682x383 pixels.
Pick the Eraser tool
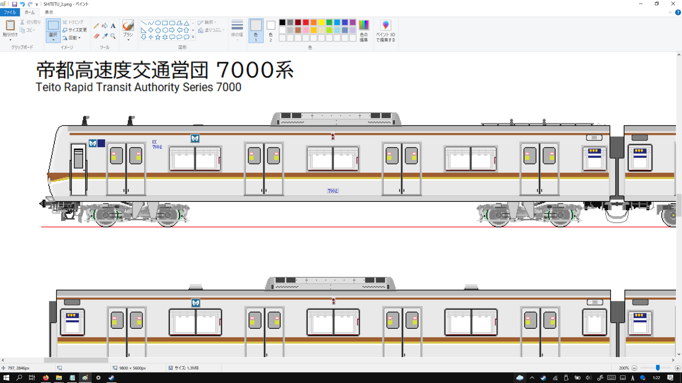96,36
